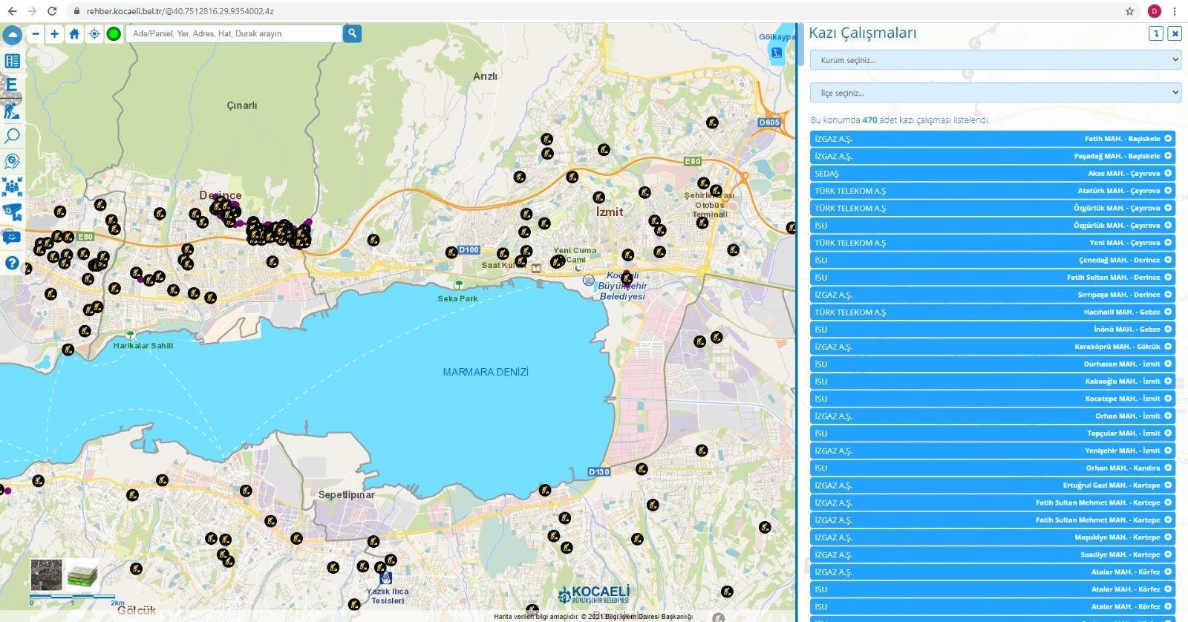Expand İZGAZ Ertuğrul Gazi MAH. - Kartepe row
Image resolution: width=1188 pixels, height=622 pixels.
993,485
